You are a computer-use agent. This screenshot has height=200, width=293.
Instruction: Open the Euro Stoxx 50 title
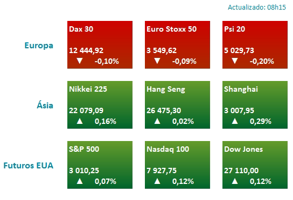171,29
